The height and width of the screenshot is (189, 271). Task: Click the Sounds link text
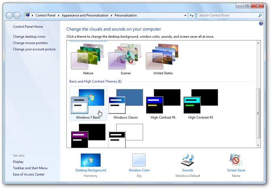click(x=188, y=170)
